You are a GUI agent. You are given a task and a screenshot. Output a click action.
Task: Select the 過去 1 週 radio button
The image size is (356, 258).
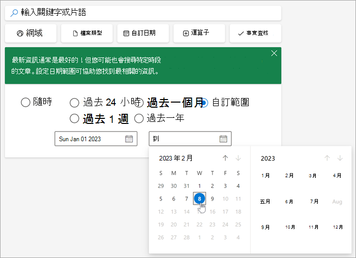(74, 118)
